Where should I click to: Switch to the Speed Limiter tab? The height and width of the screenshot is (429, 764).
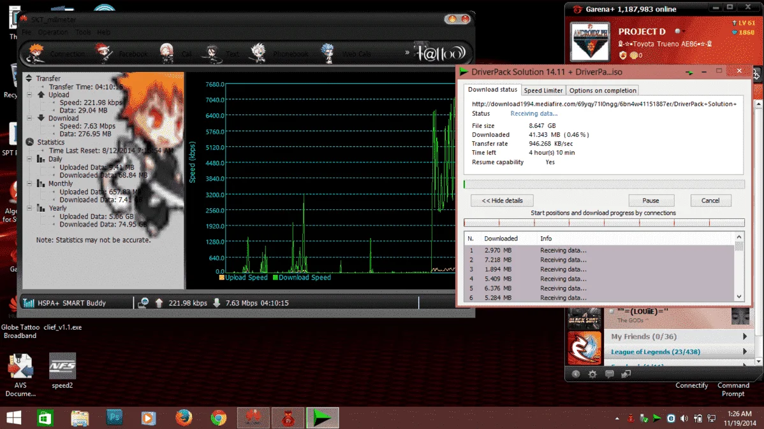point(543,90)
